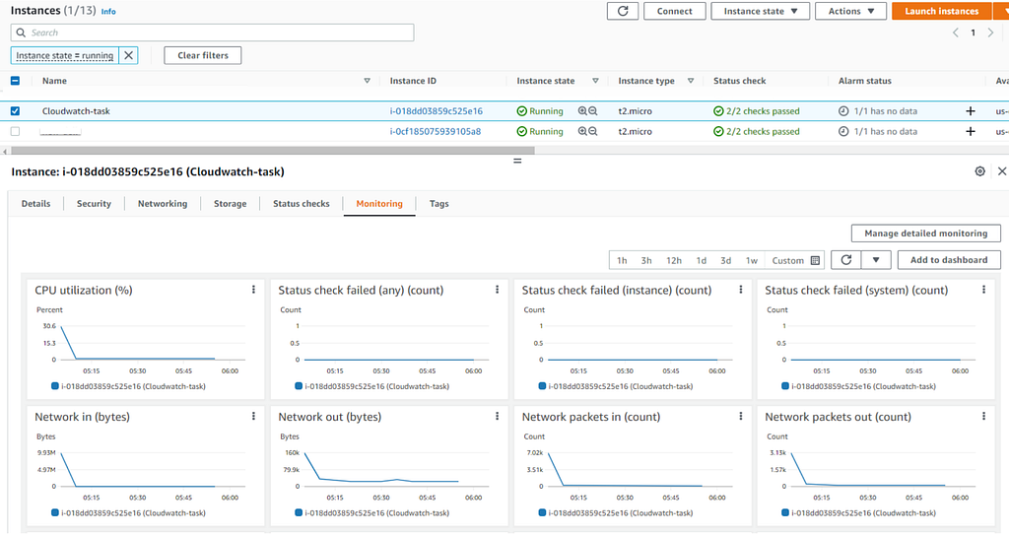Zoom out icon for i-0cf185075939105a8 row
This screenshot has width=1009, height=536.
592,131
